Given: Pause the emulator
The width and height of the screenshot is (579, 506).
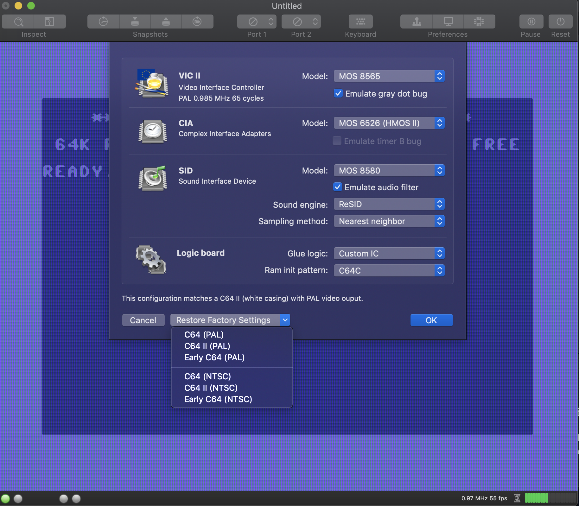Looking at the screenshot, I should tap(531, 22).
